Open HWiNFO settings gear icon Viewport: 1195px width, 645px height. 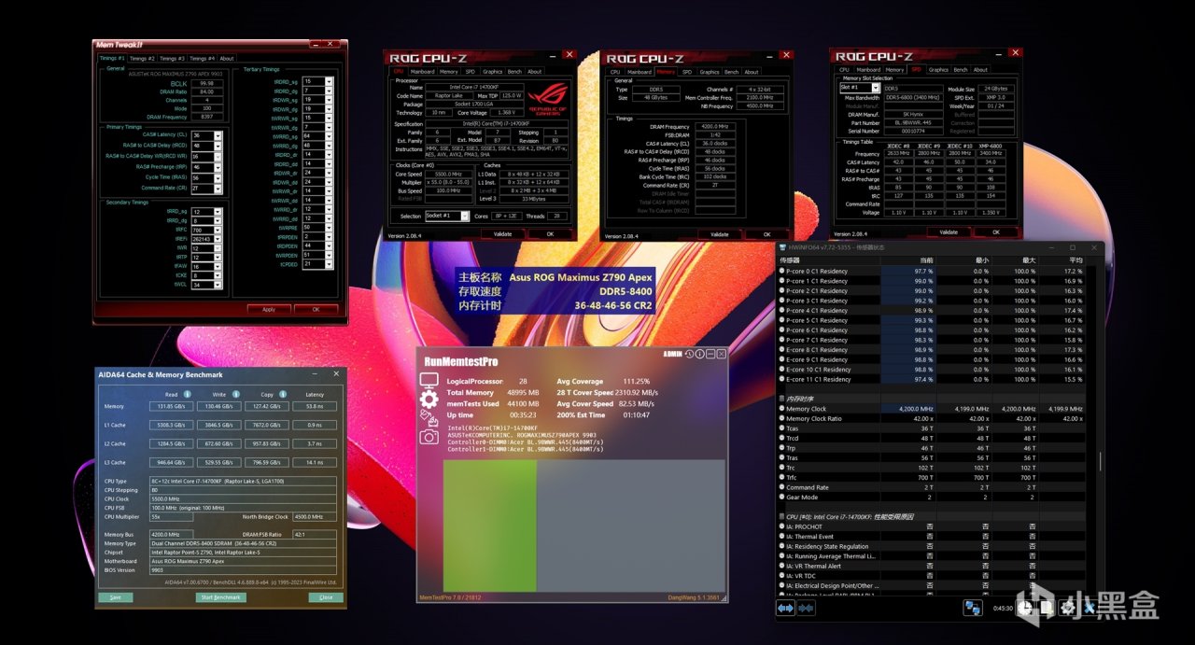[x=1068, y=608]
